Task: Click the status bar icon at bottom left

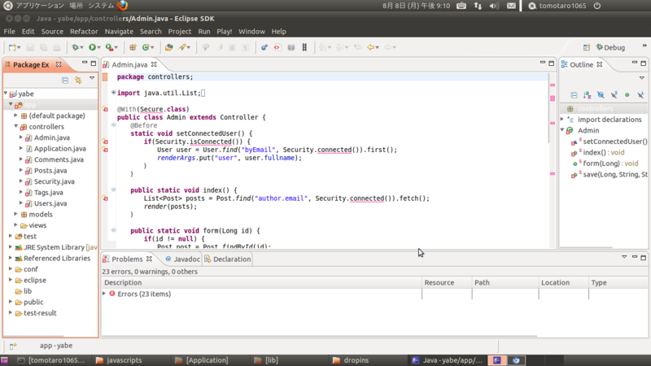Action: (13, 346)
